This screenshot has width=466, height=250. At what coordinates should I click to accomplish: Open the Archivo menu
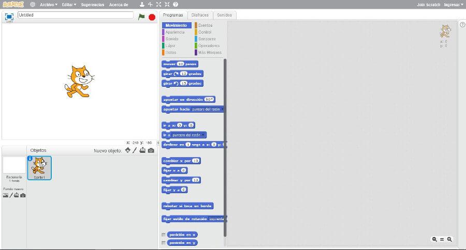[49, 5]
